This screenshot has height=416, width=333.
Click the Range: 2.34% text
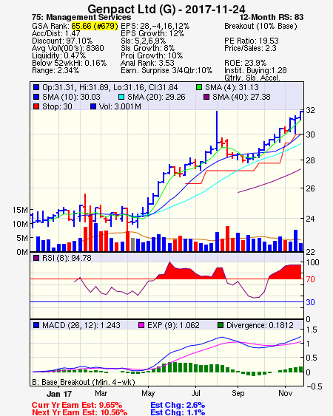point(55,71)
